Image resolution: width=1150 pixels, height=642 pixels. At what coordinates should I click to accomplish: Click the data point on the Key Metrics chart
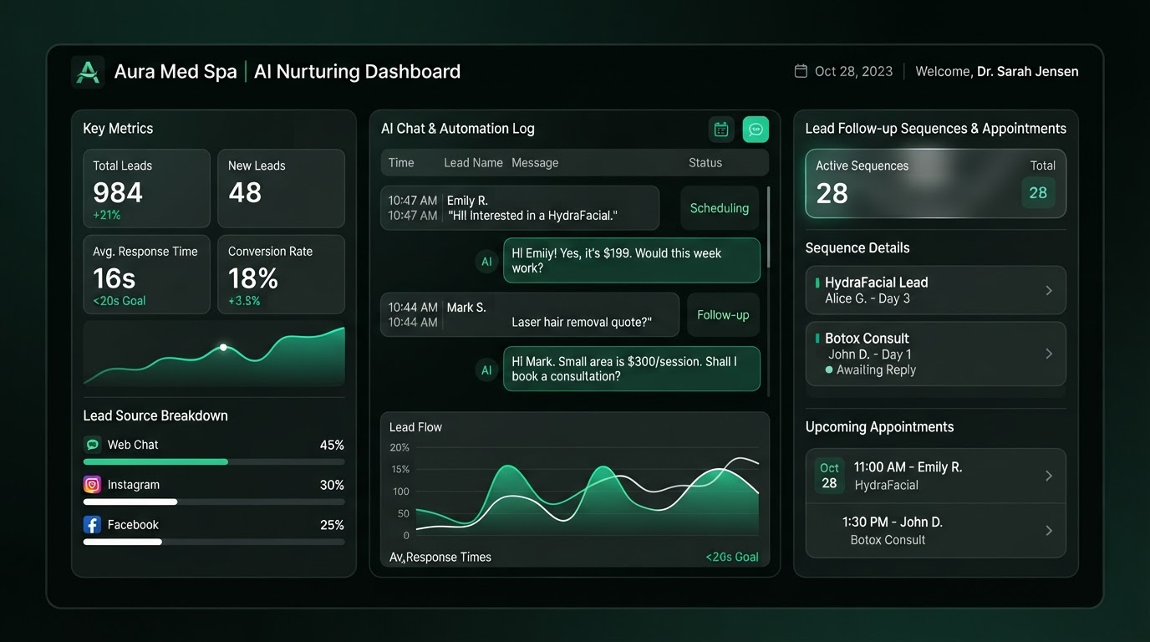pos(223,347)
